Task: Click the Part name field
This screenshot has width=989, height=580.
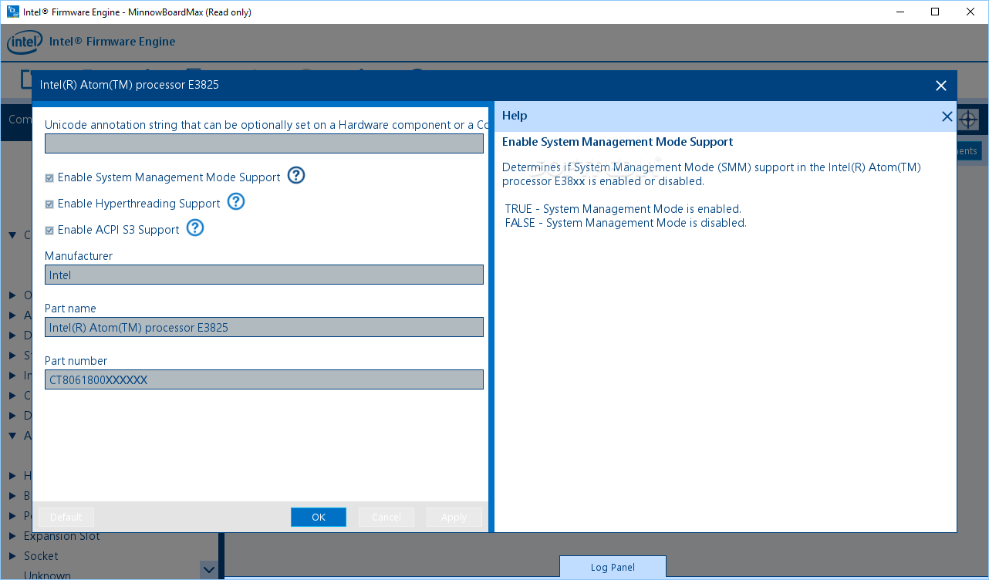Action: coord(264,327)
